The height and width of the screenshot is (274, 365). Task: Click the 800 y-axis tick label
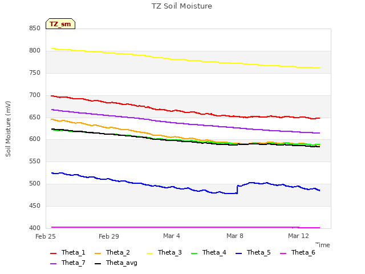(x=35, y=51)
